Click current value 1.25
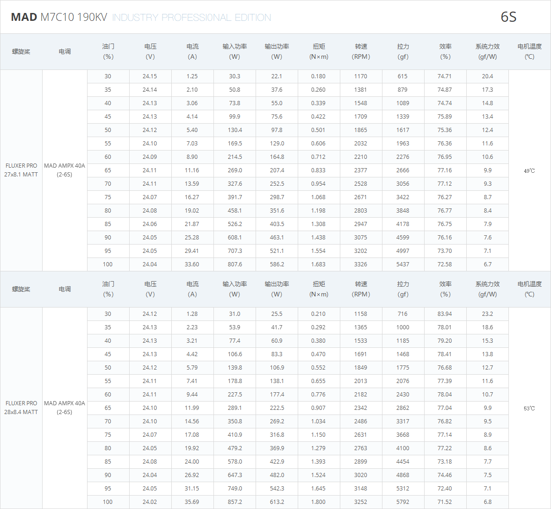The width and height of the screenshot is (551, 509). pos(192,76)
